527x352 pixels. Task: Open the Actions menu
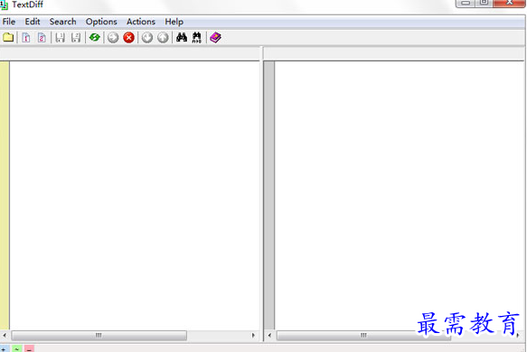[141, 22]
